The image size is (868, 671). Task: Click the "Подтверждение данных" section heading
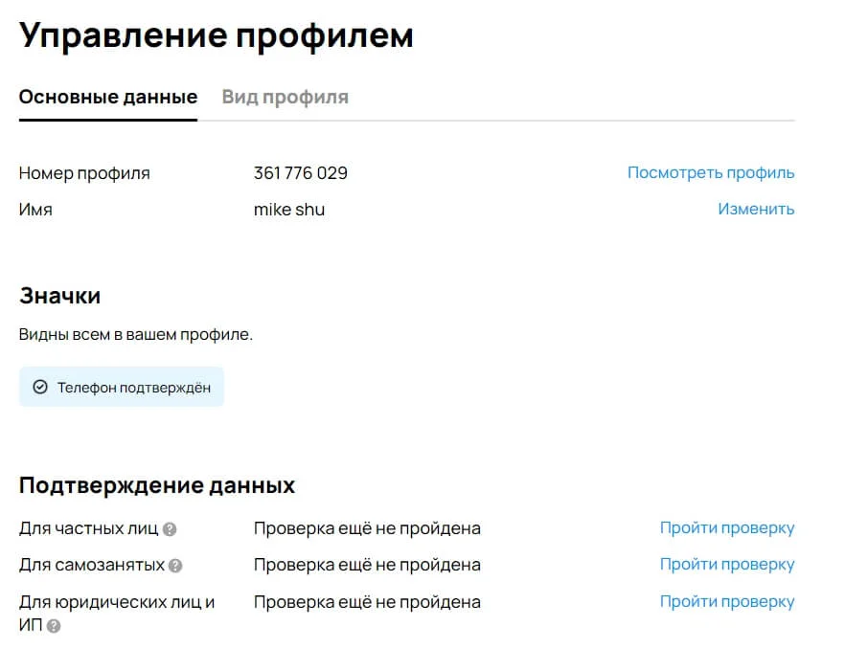point(157,485)
